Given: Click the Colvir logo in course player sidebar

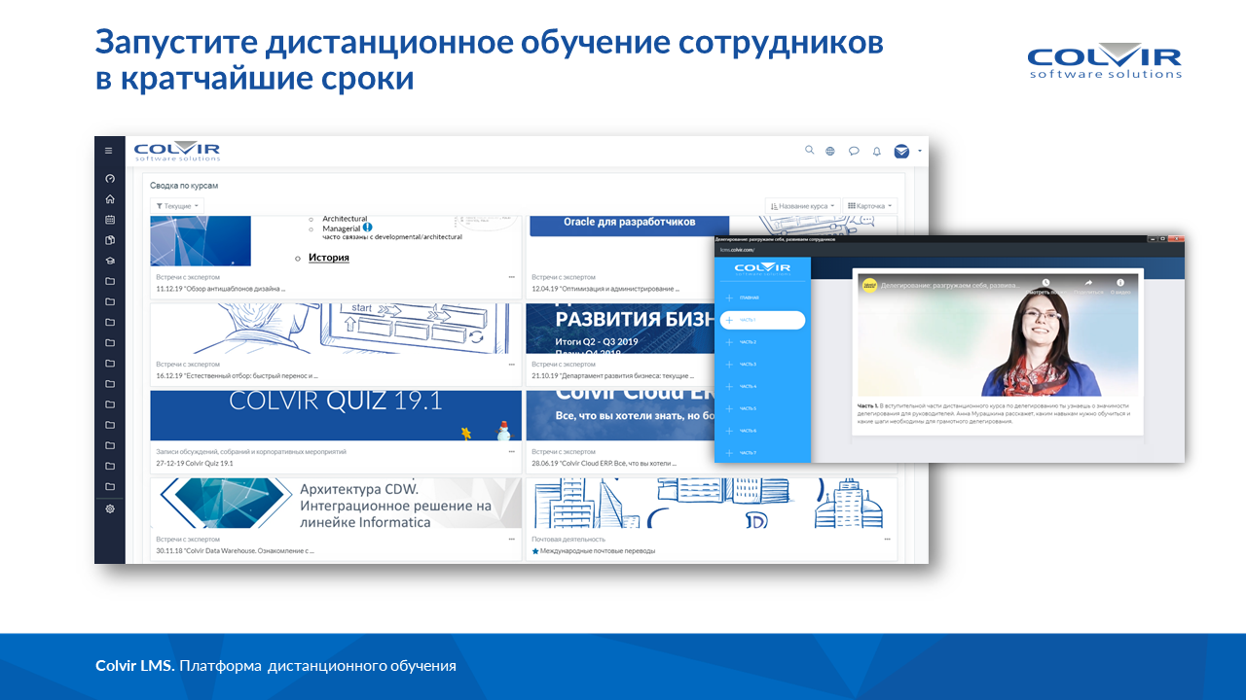Looking at the screenshot, I should (762, 269).
